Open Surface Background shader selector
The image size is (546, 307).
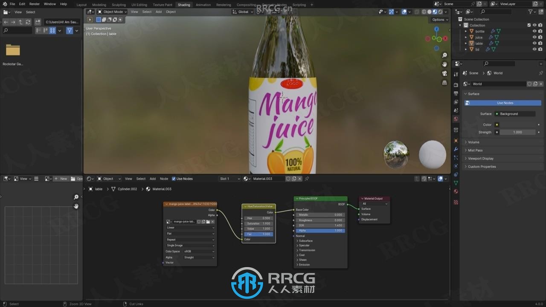514,114
